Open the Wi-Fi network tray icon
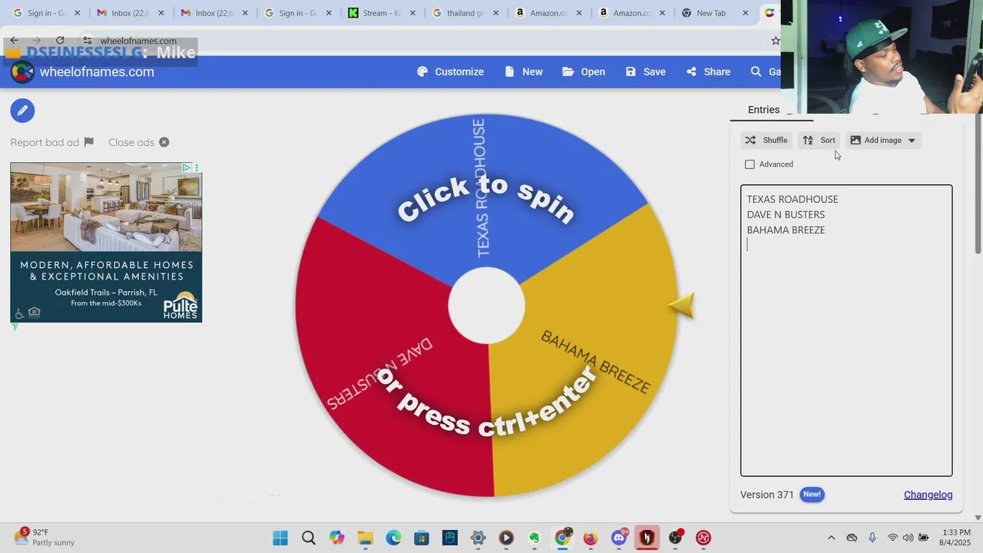 click(x=892, y=538)
